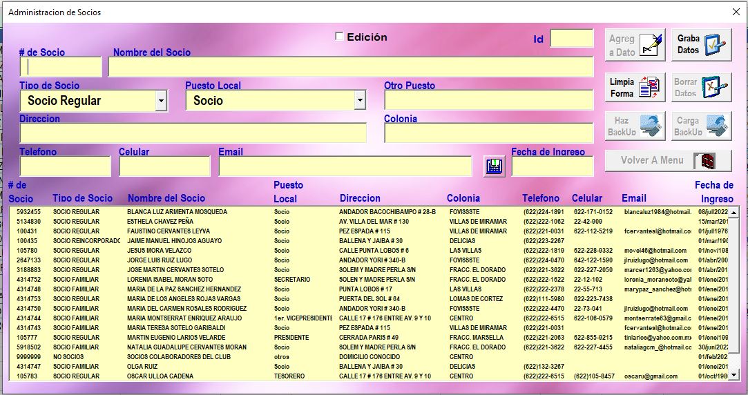Click address CERRADA PARIS # 49
Viewport: 748px width, 395px height.
pos(369,337)
